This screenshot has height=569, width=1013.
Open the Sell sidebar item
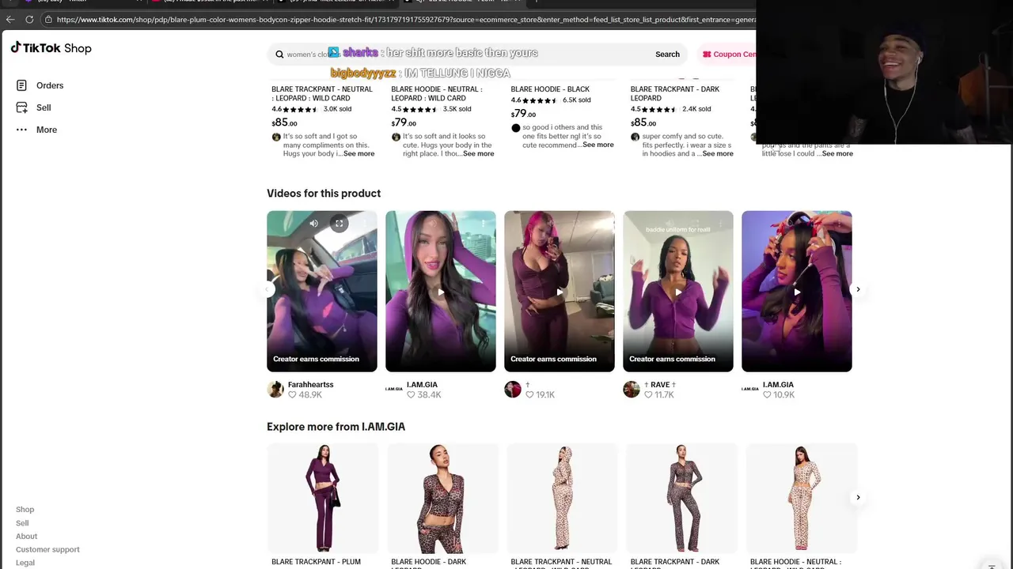(44, 107)
